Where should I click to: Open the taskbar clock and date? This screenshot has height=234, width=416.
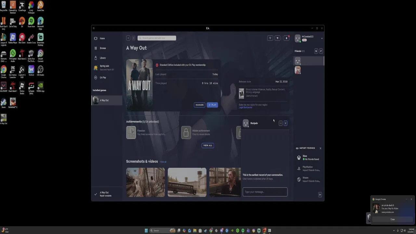[x=411, y=230]
